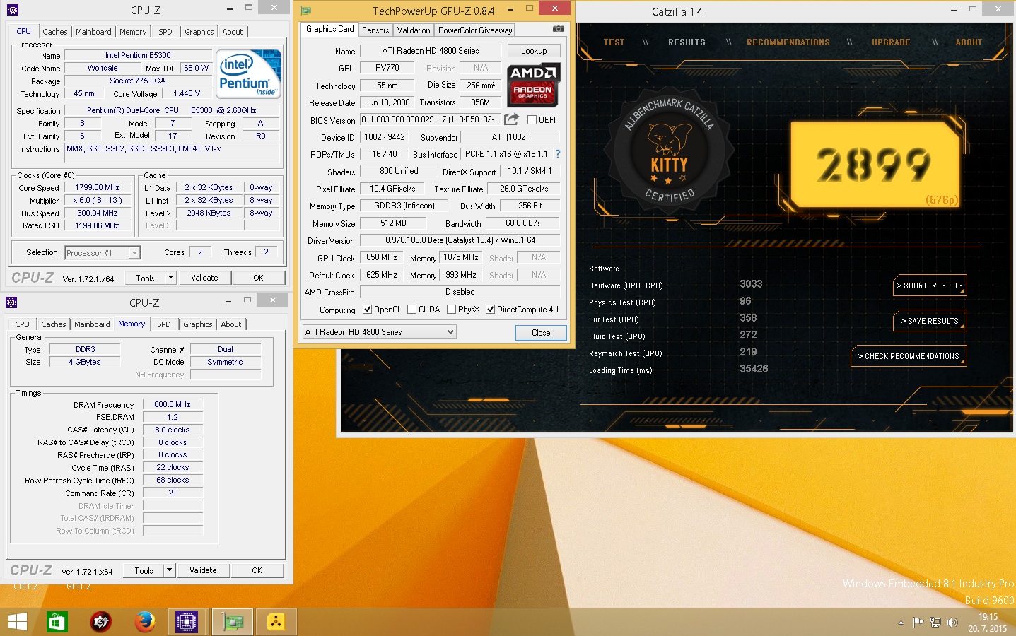Open RECOMMENDATIONS section in Catzilla
Viewport: 1016px width, 636px height.
(x=788, y=42)
